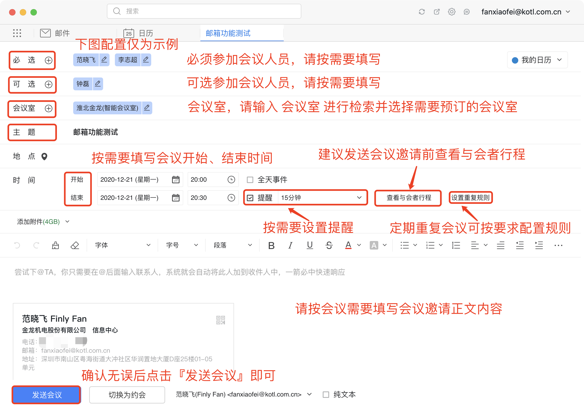The image size is (584, 412).
Task: Click the plus icon next to 可选
Action: pyautogui.click(x=48, y=84)
